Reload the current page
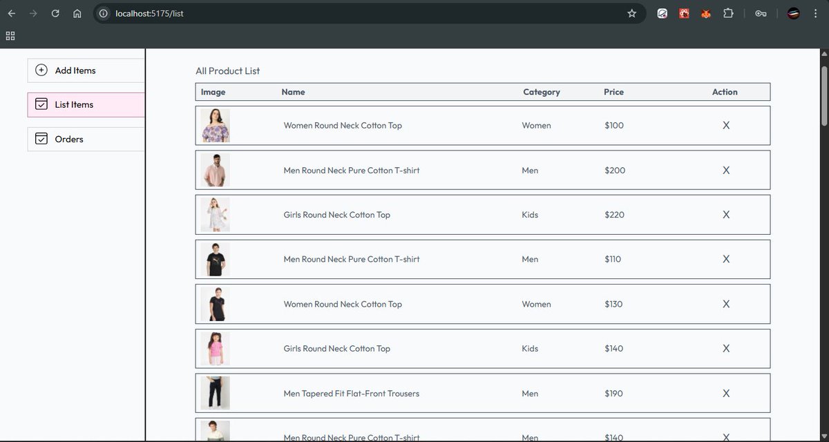 55,13
